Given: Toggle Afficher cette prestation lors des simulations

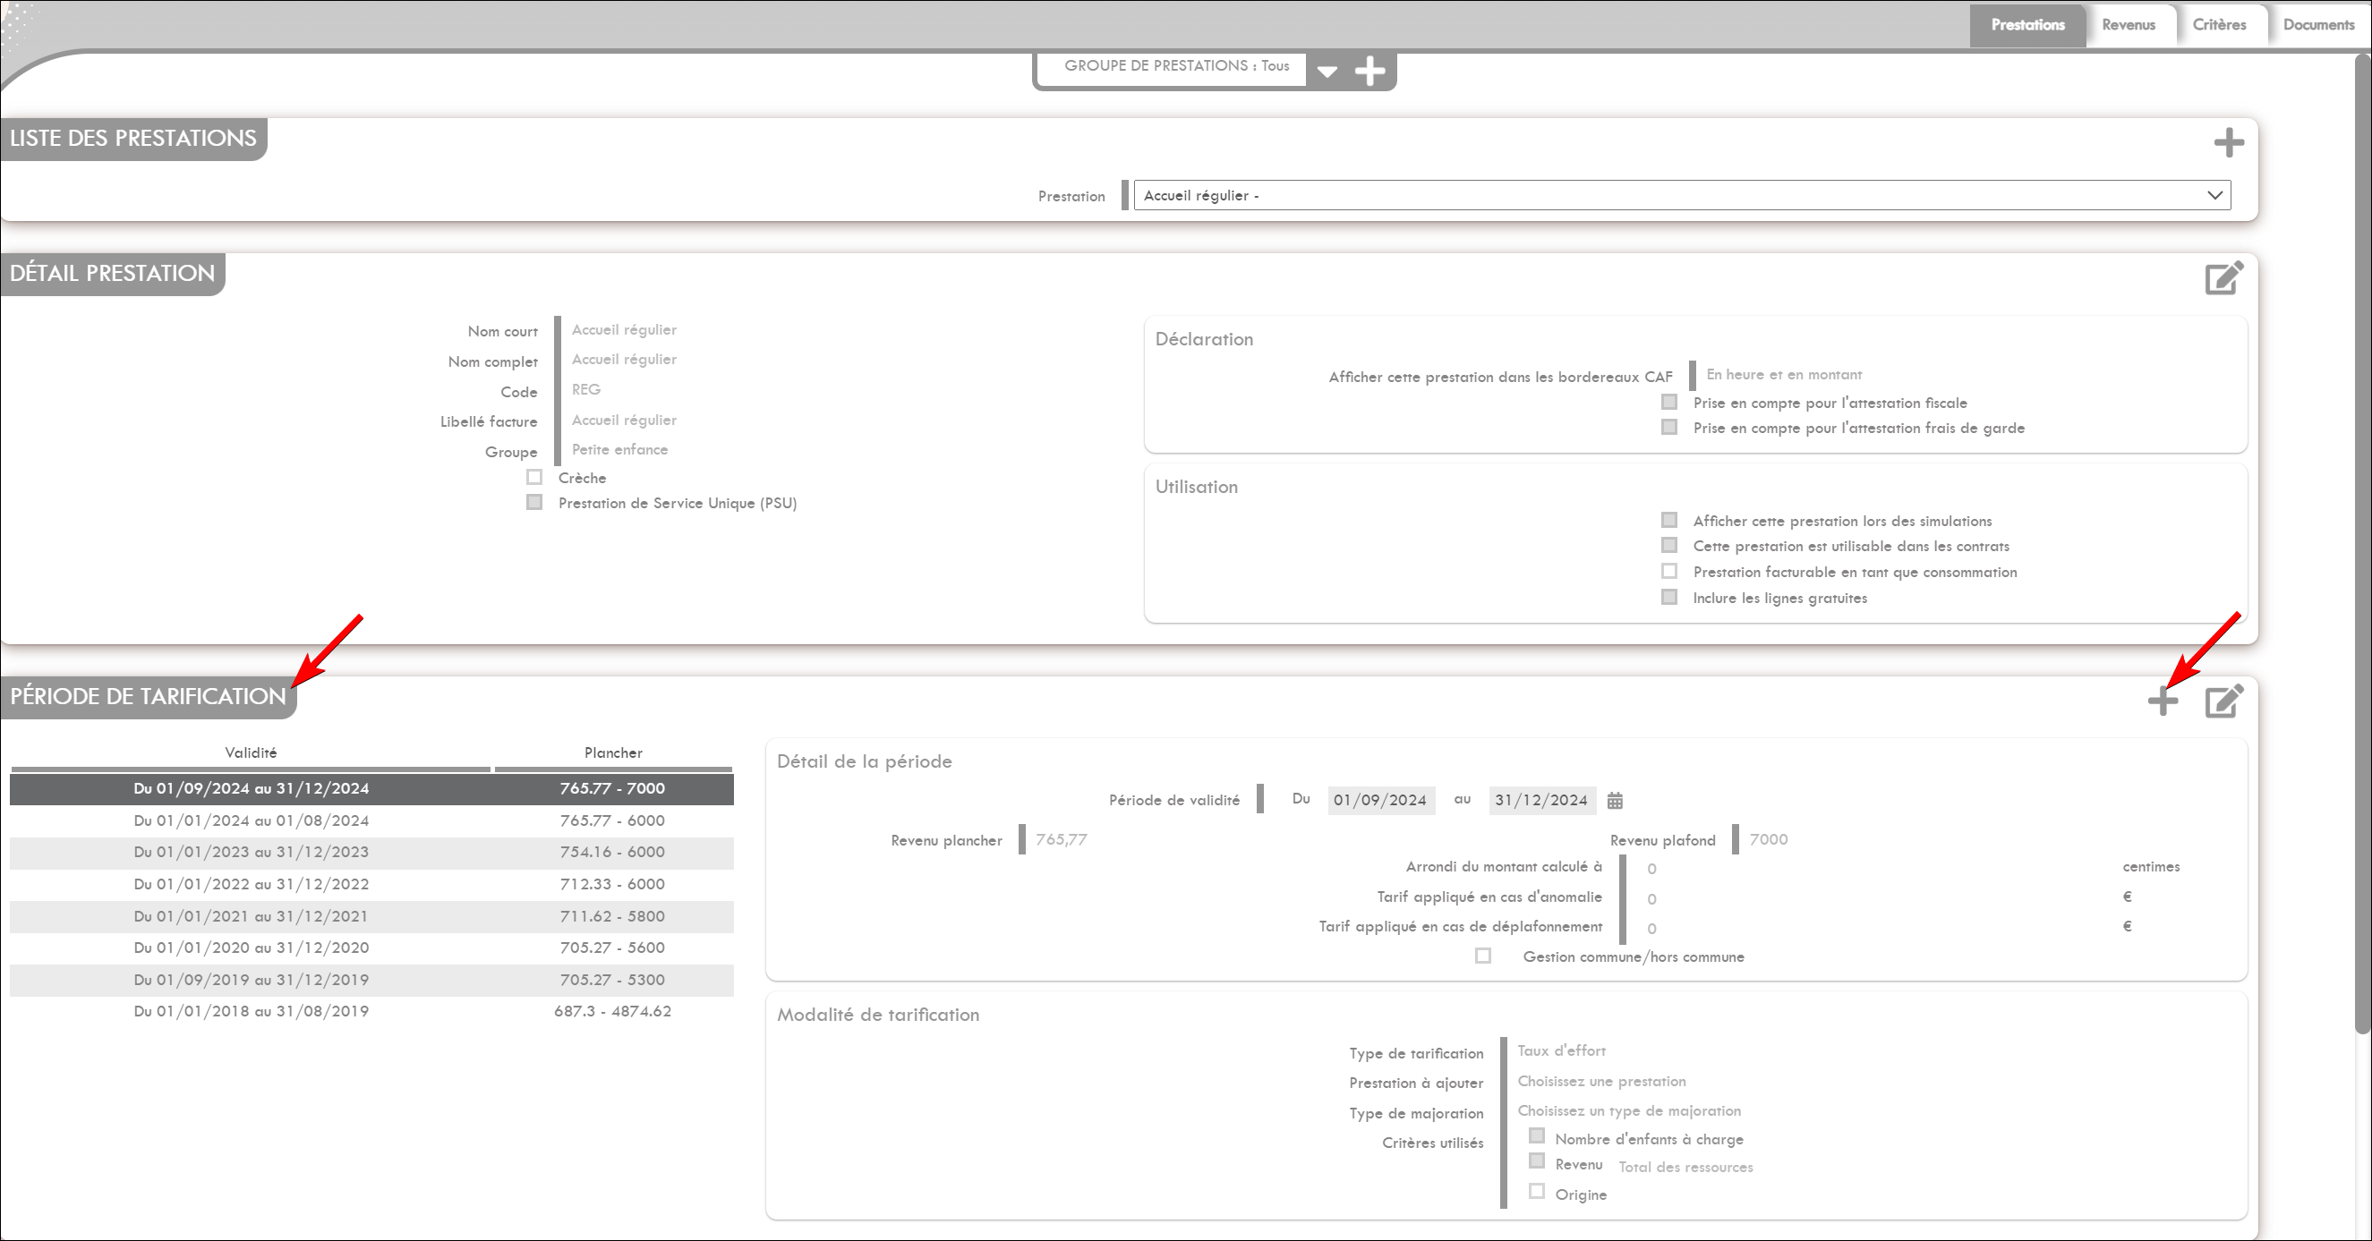Looking at the screenshot, I should coord(1668,519).
